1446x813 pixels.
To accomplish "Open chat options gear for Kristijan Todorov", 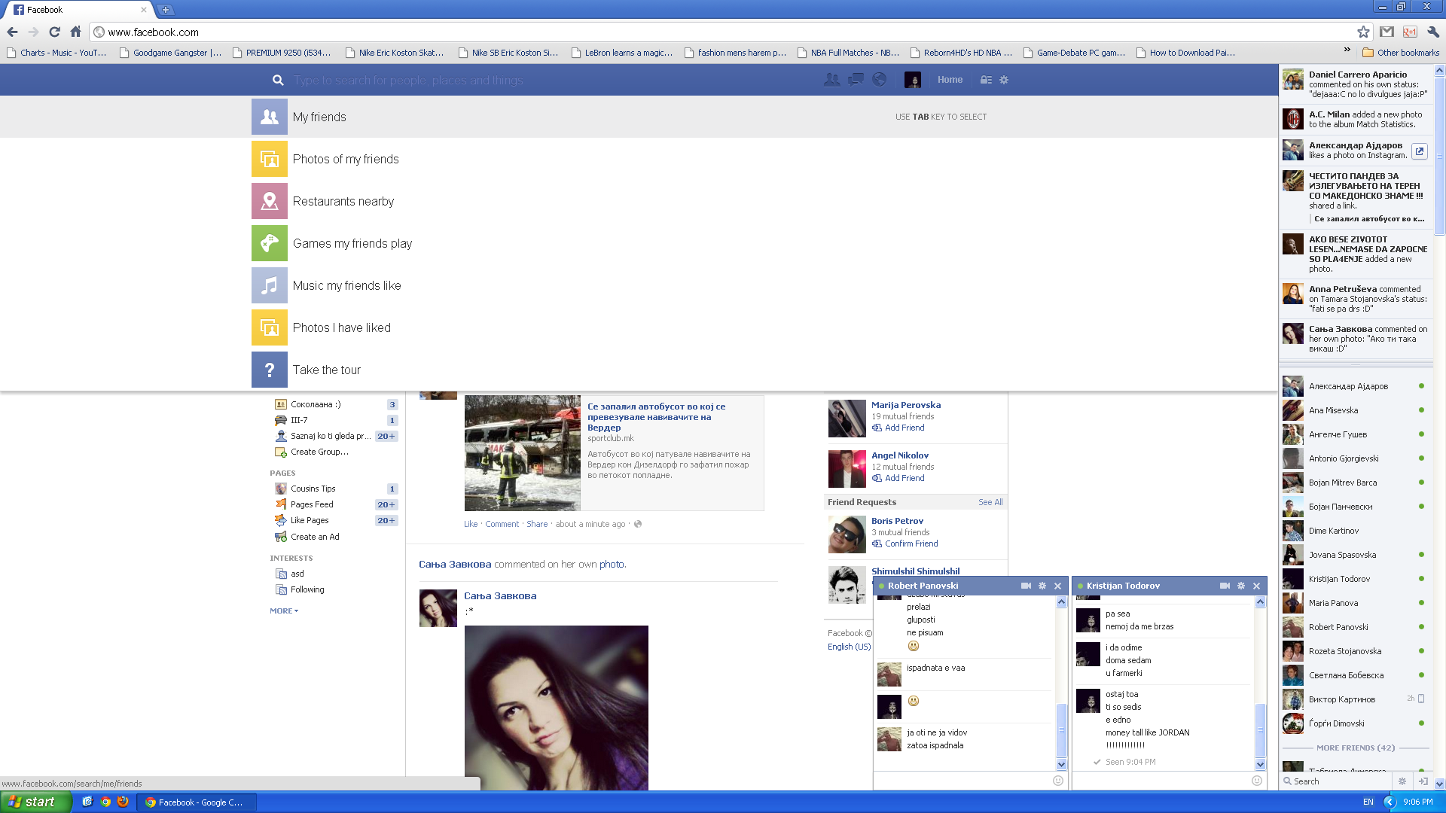I will (1240, 586).
